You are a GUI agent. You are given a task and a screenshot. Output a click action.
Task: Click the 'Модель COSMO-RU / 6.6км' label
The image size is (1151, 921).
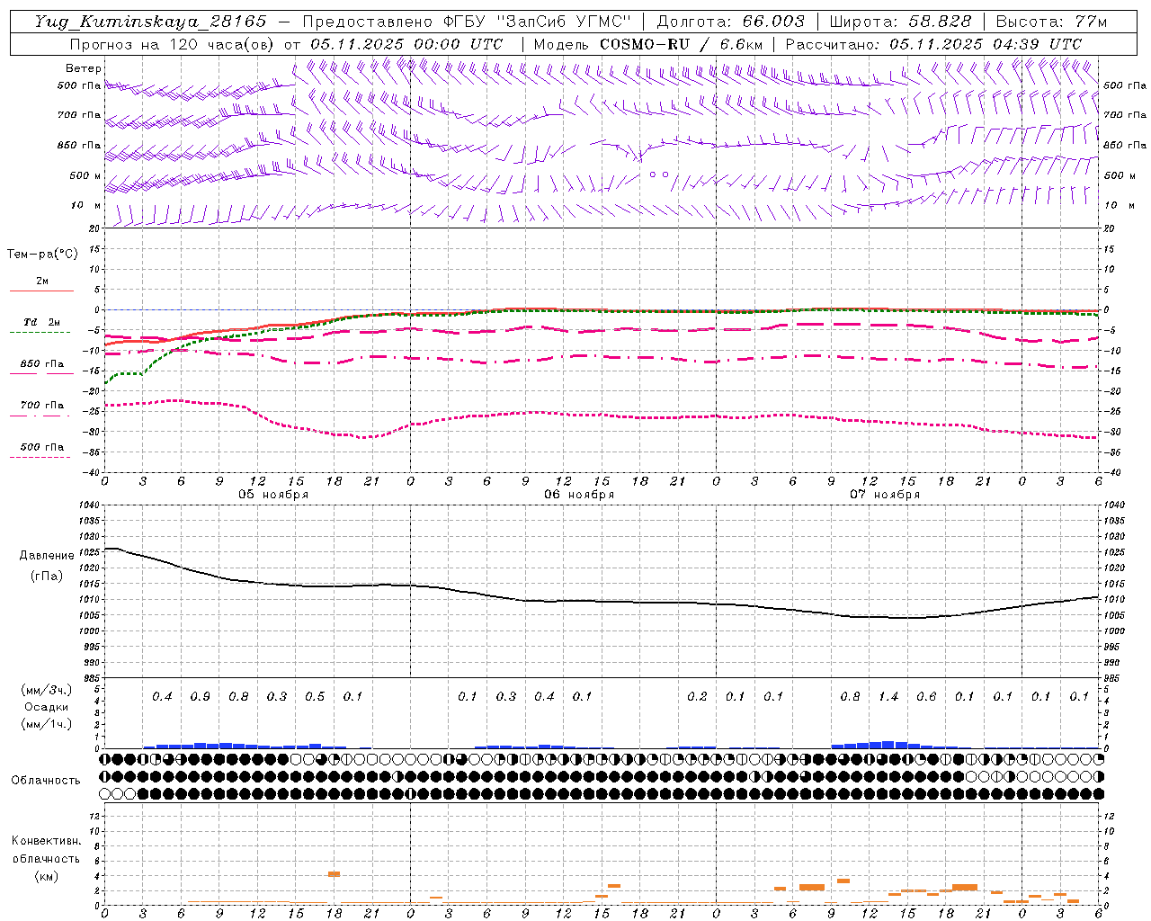point(647,44)
